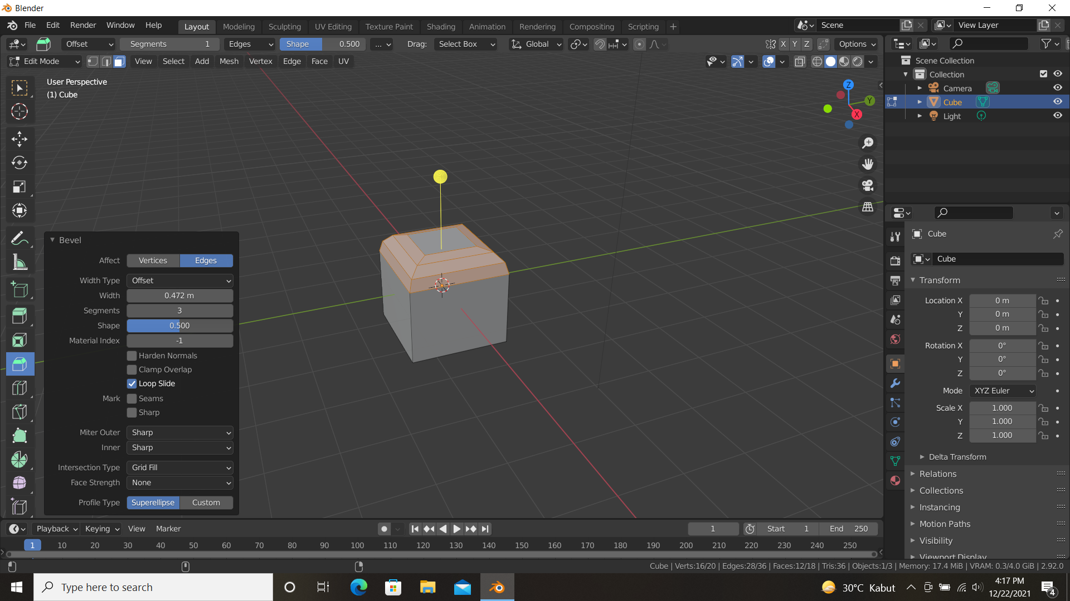
Task: Hide the Camera object in outliner
Action: tap(1057, 88)
